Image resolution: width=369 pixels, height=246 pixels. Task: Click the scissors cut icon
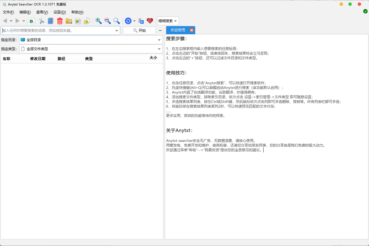42,21
